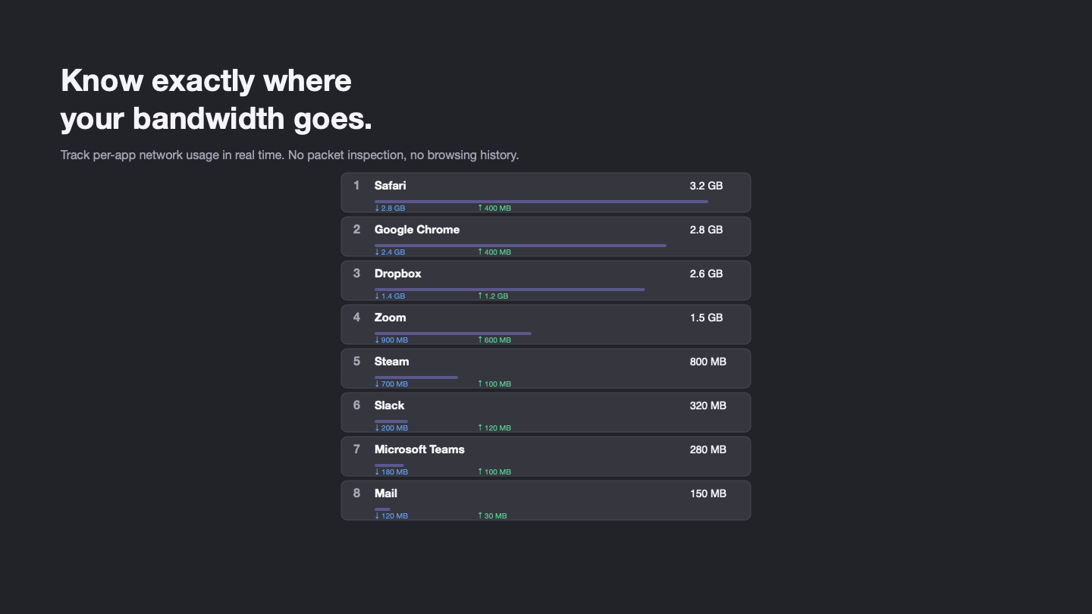The image size is (1092, 614).
Task: Click Dropbox's 1.2 GB upload value
Action: 493,296
